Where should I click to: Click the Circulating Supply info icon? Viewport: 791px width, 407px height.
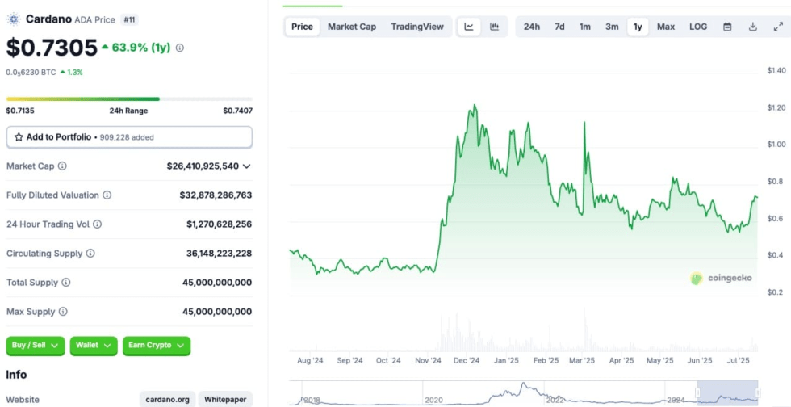coord(90,253)
